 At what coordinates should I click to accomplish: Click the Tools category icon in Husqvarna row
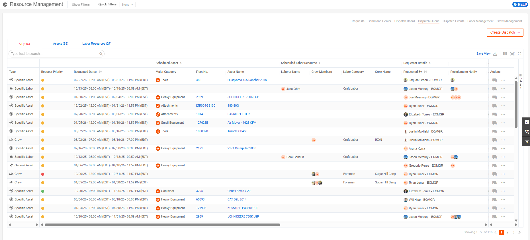point(158,80)
